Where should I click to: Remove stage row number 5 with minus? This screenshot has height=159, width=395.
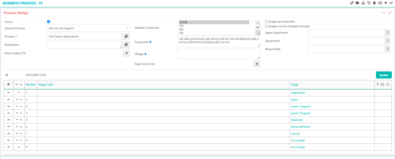[x=8, y=120]
